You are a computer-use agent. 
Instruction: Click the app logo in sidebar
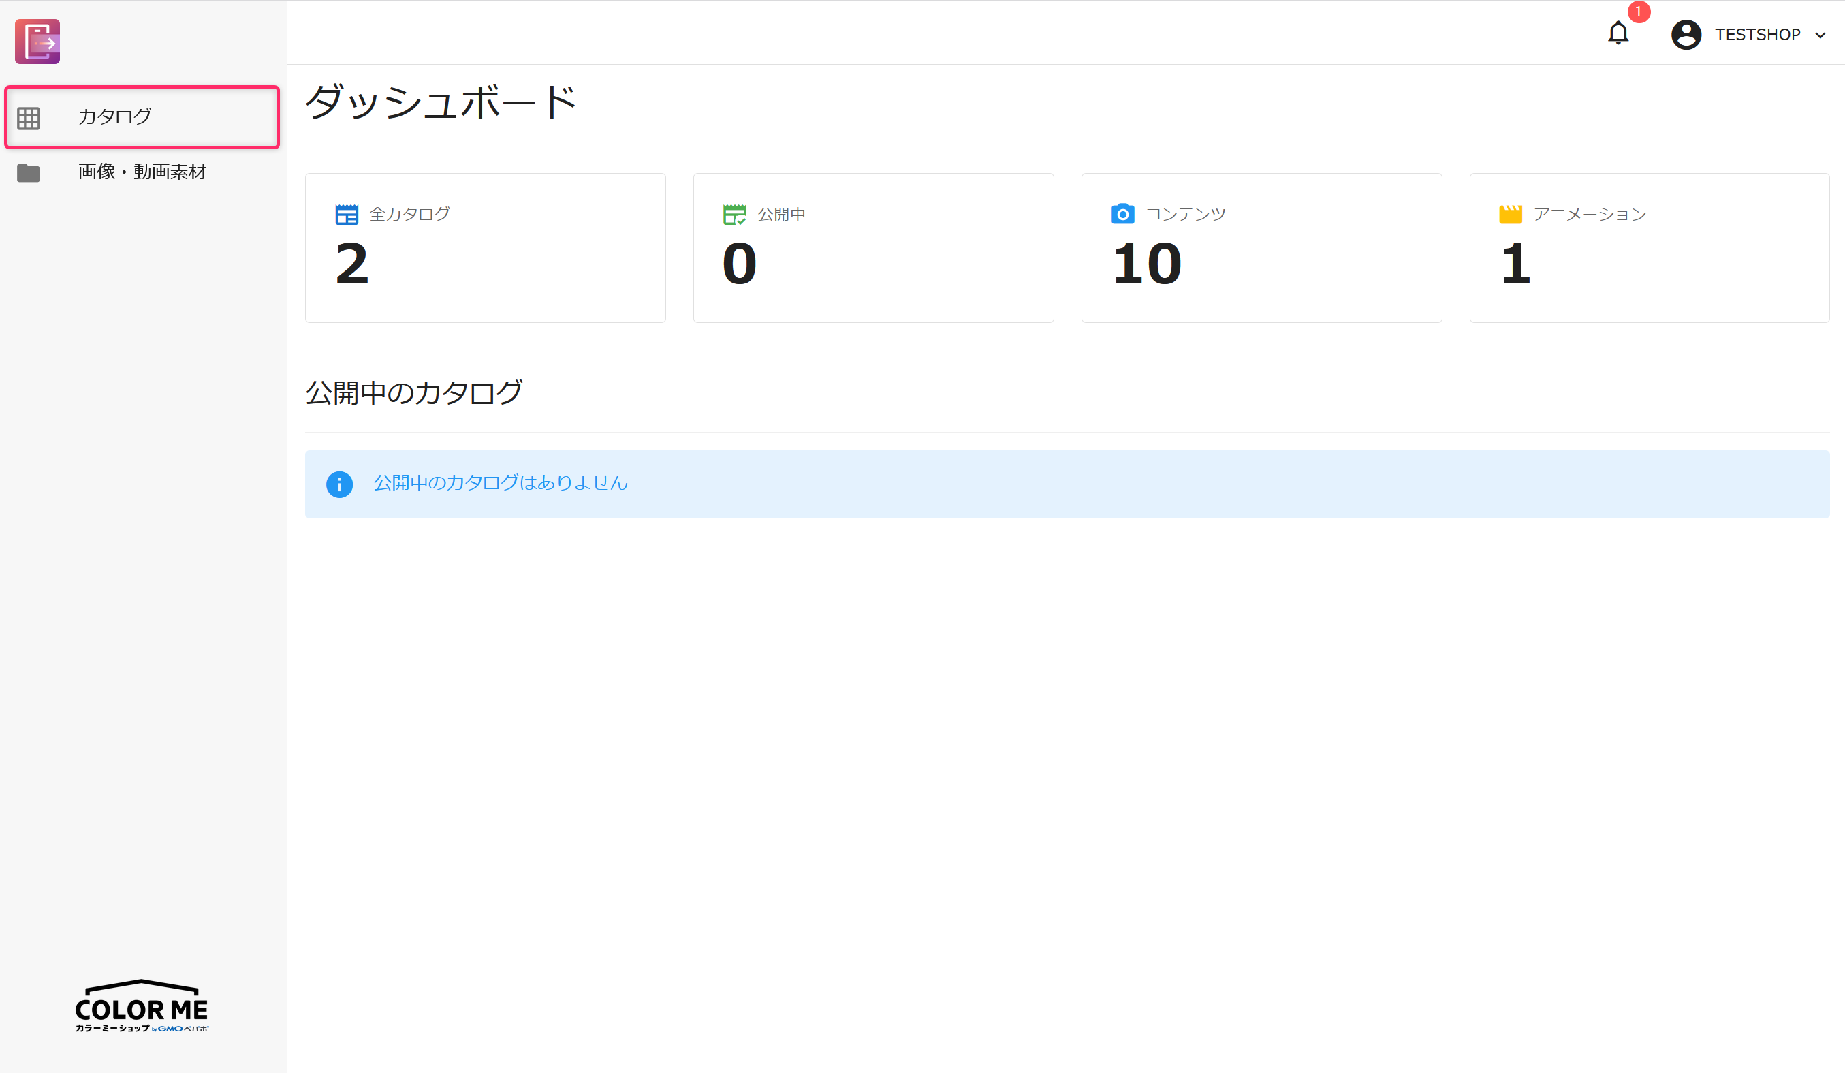click(37, 42)
